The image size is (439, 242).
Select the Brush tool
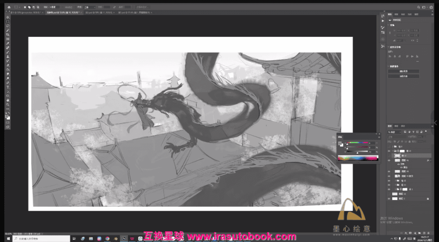coord(8,52)
